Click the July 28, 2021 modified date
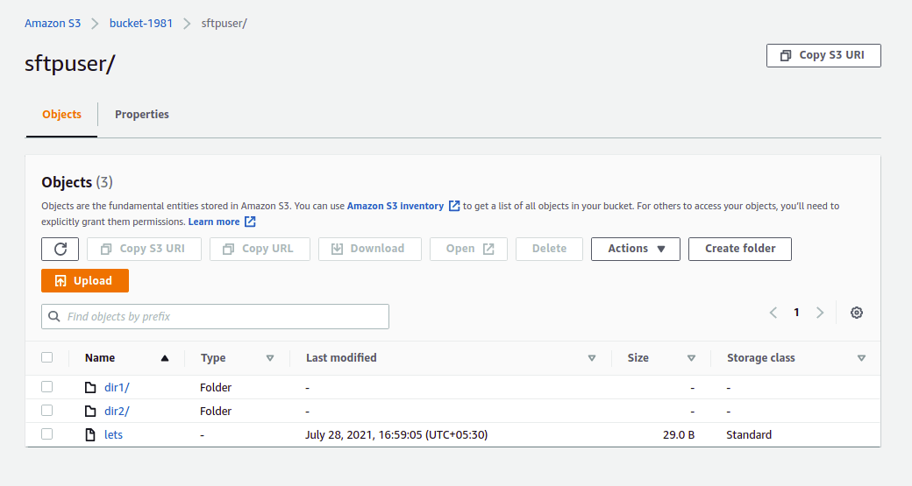The width and height of the screenshot is (912, 486). pyautogui.click(x=396, y=434)
